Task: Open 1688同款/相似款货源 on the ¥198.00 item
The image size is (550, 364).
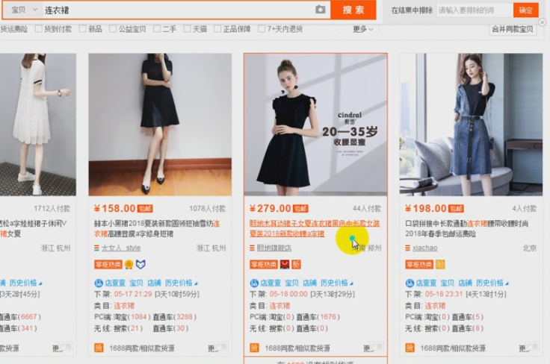Action: (x=453, y=348)
